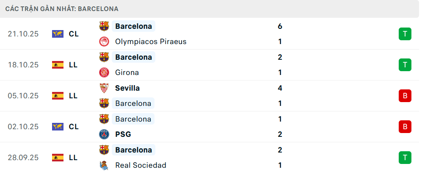
Task: Click Champions League icon on 02.10.25 row
Action: click(x=58, y=127)
